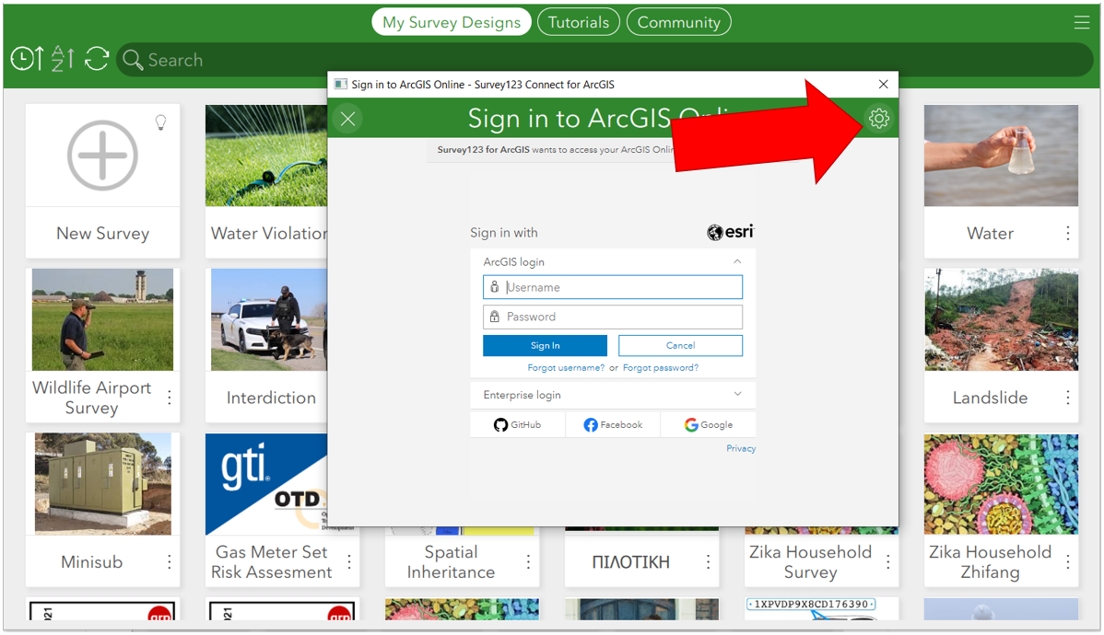Open the Gas Meter Set gti thumbnail
The image size is (1104, 635).
[x=266, y=484]
